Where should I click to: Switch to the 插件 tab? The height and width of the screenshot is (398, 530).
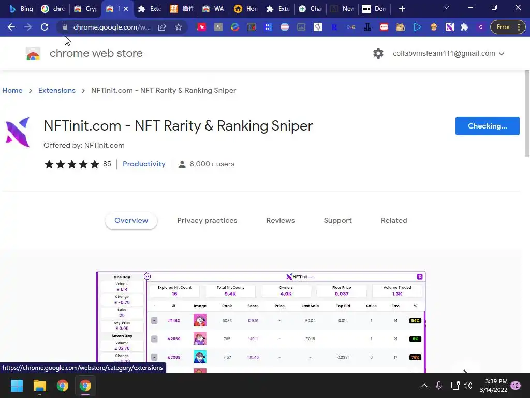182,9
